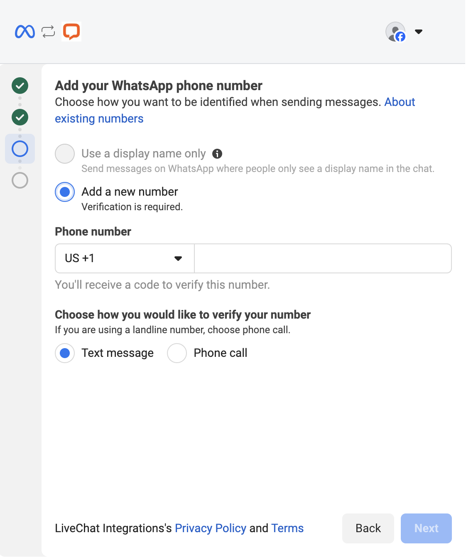Click the LiveChat app icon
The height and width of the screenshot is (560, 466).
pyautogui.click(x=71, y=31)
